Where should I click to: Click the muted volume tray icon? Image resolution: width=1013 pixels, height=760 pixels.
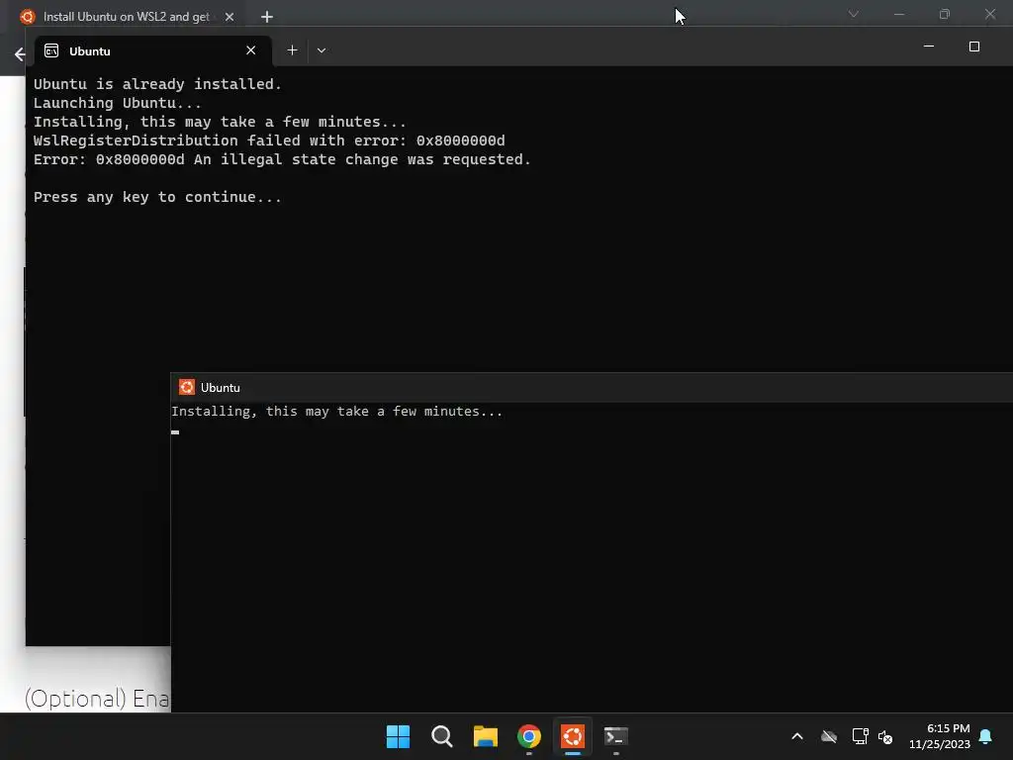click(885, 736)
